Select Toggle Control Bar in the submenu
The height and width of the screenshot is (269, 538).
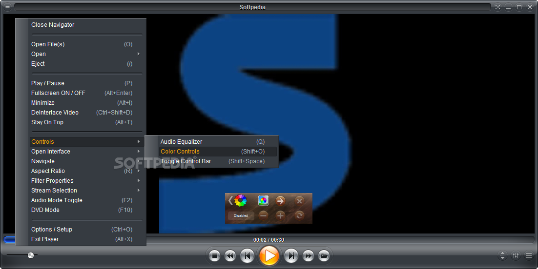pyautogui.click(x=218, y=161)
